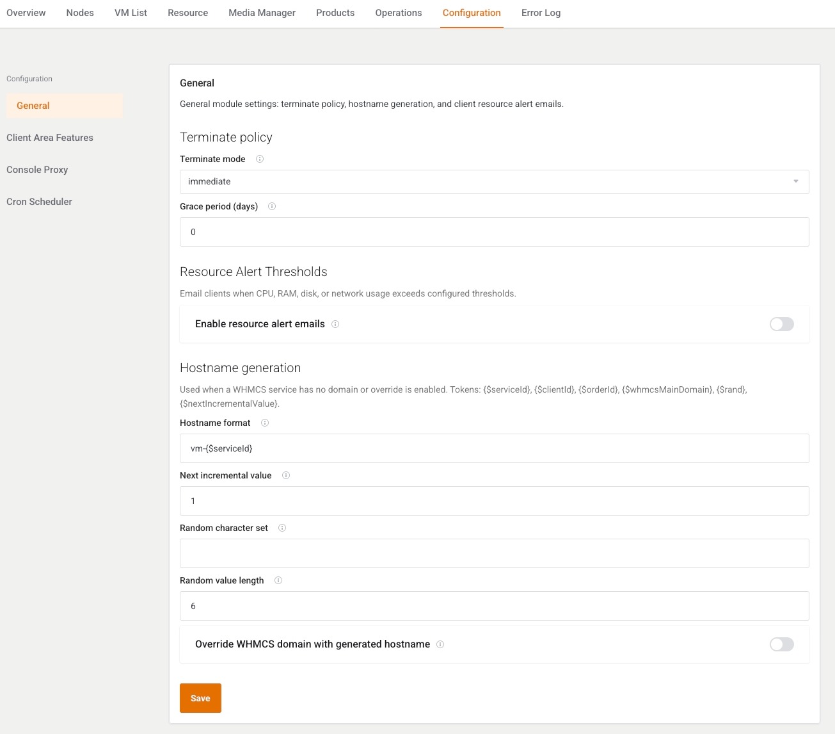Click info icon beside Random character set
Viewport: 835px width, 734px height.
(282, 528)
